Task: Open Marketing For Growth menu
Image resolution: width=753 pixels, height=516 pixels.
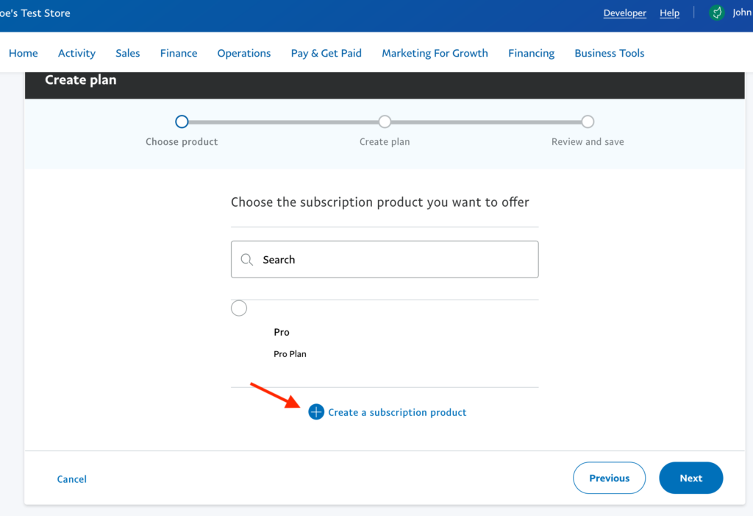Action: [435, 53]
